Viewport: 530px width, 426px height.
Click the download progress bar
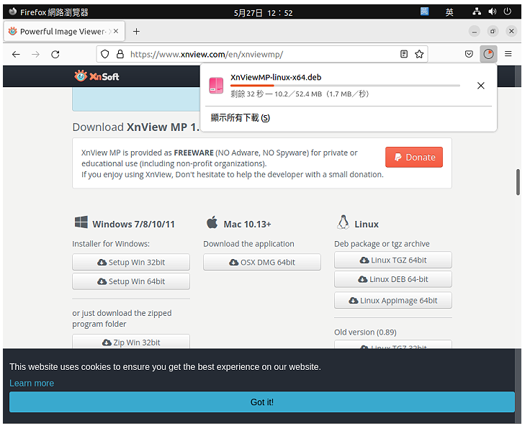coord(345,86)
